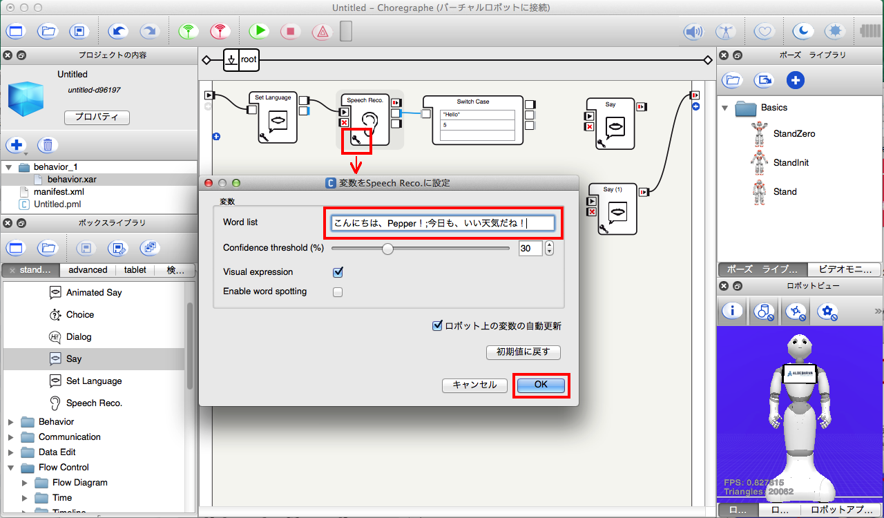The width and height of the screenshot is (884, 518).
Task: Click the root level in flow diagram breadcrumb
Action: coord(240,60)
